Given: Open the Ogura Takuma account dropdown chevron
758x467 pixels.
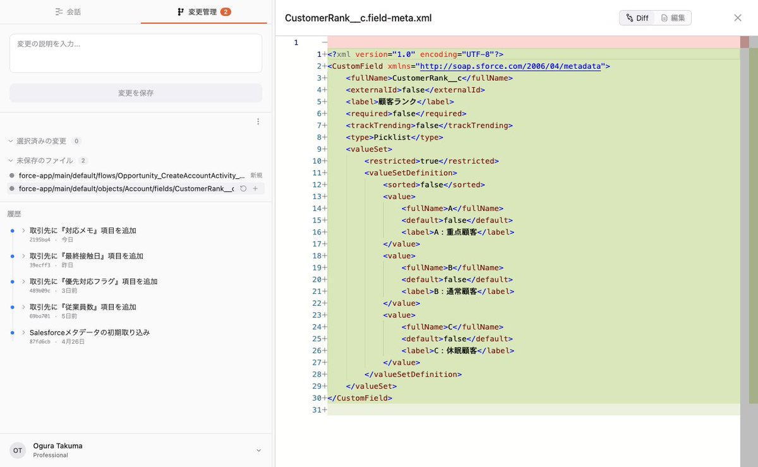Looking at the screenshot, I should (x=258, y=450).
